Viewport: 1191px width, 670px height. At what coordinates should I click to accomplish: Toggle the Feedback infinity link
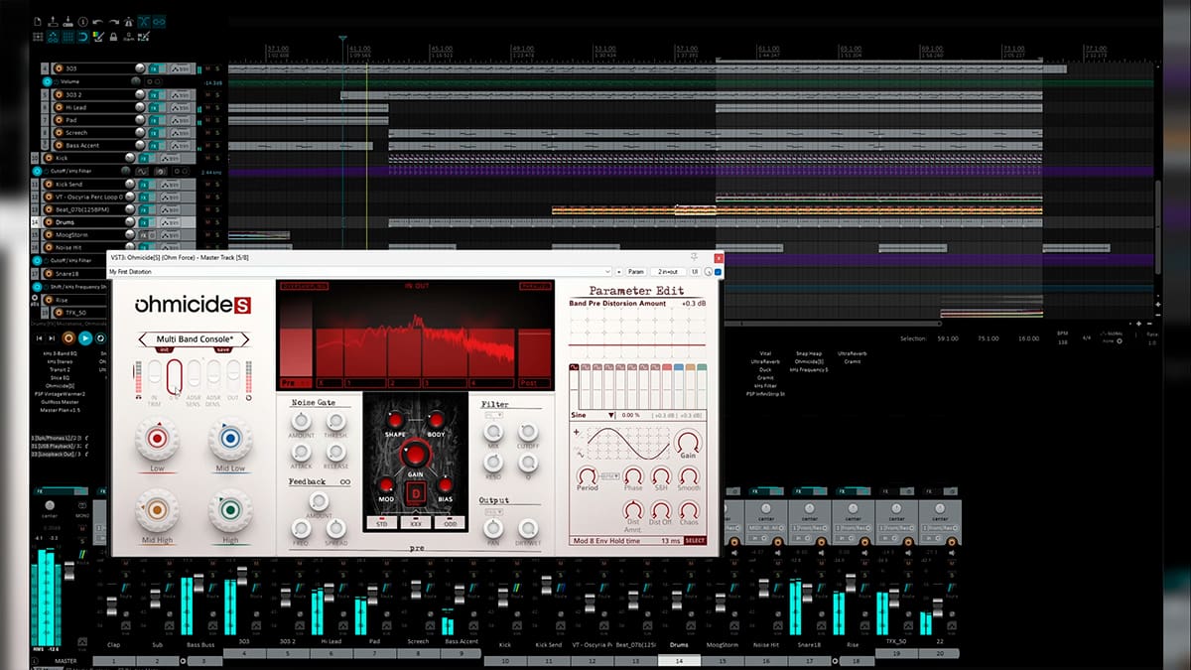coord(346,481)
